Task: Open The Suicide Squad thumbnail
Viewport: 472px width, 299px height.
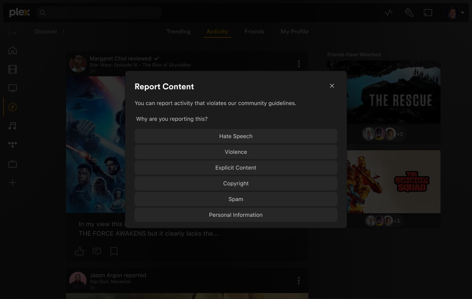Action: [393, 182]
